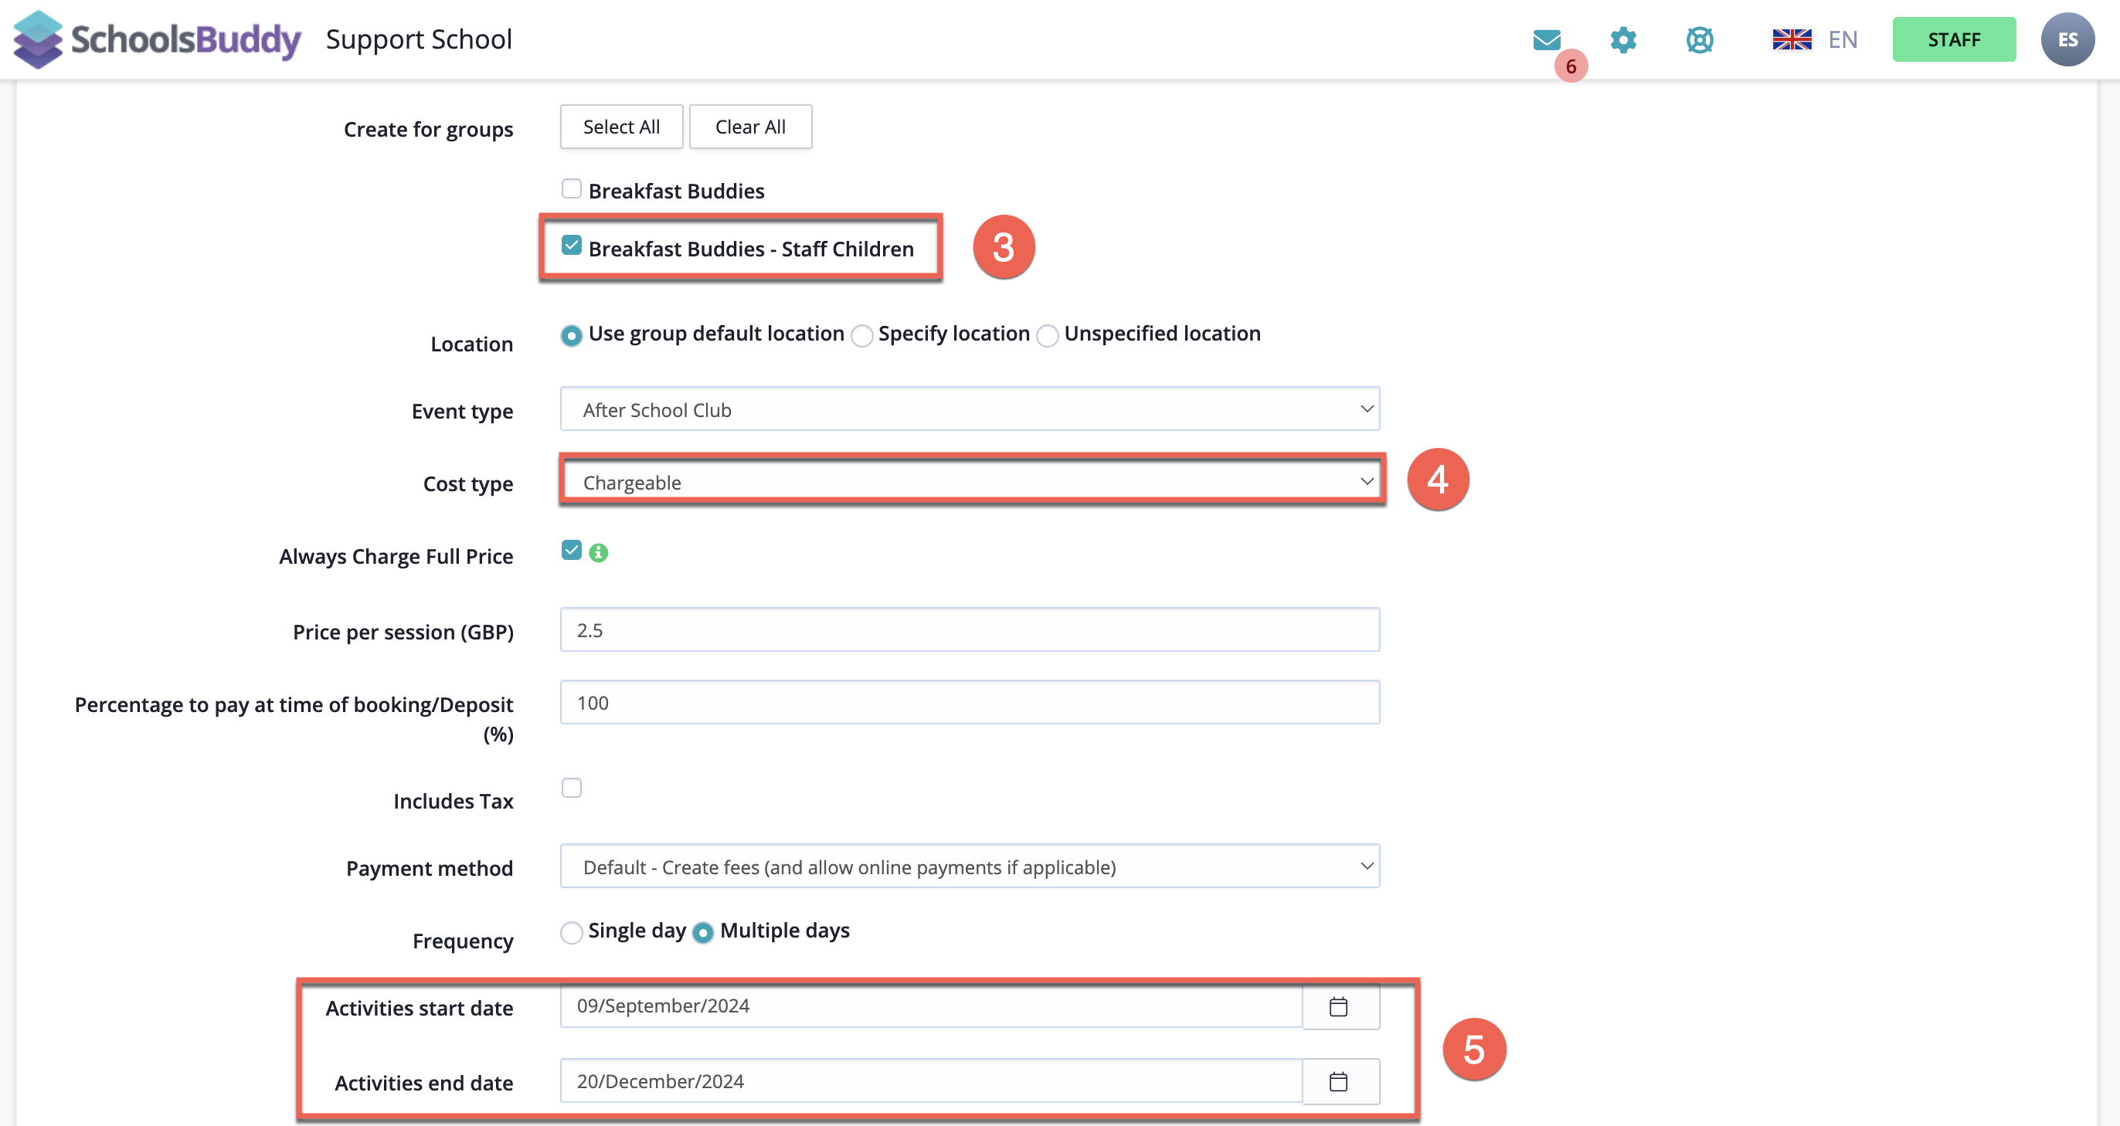Click the Create for groups label
2120x1126 pixels.
pos(428,129)
